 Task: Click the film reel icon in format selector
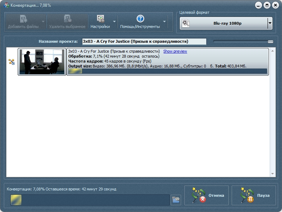click(186, 23)
